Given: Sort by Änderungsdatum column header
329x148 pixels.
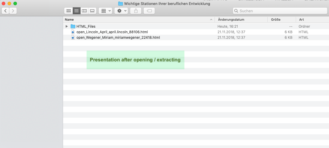Looking at the screenshot, I should (231, 20).
